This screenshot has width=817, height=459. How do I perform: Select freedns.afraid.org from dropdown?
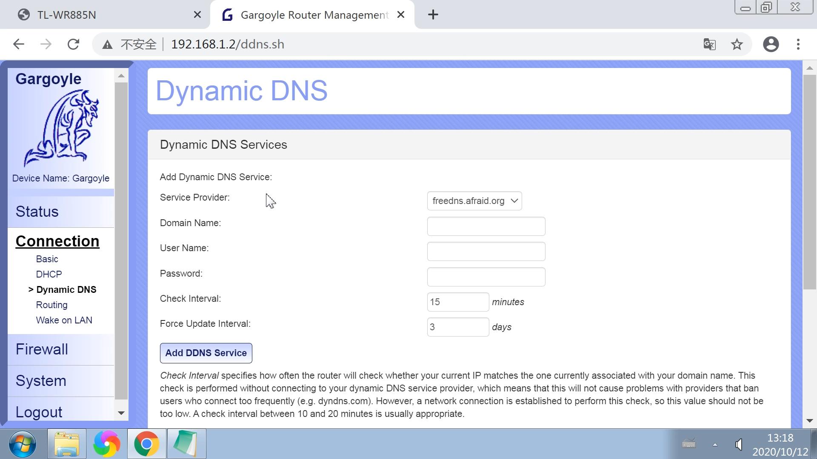click(474, 201)
